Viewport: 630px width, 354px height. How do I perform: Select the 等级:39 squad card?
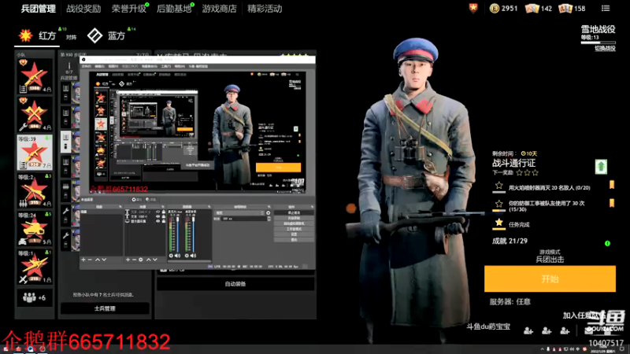35,153
